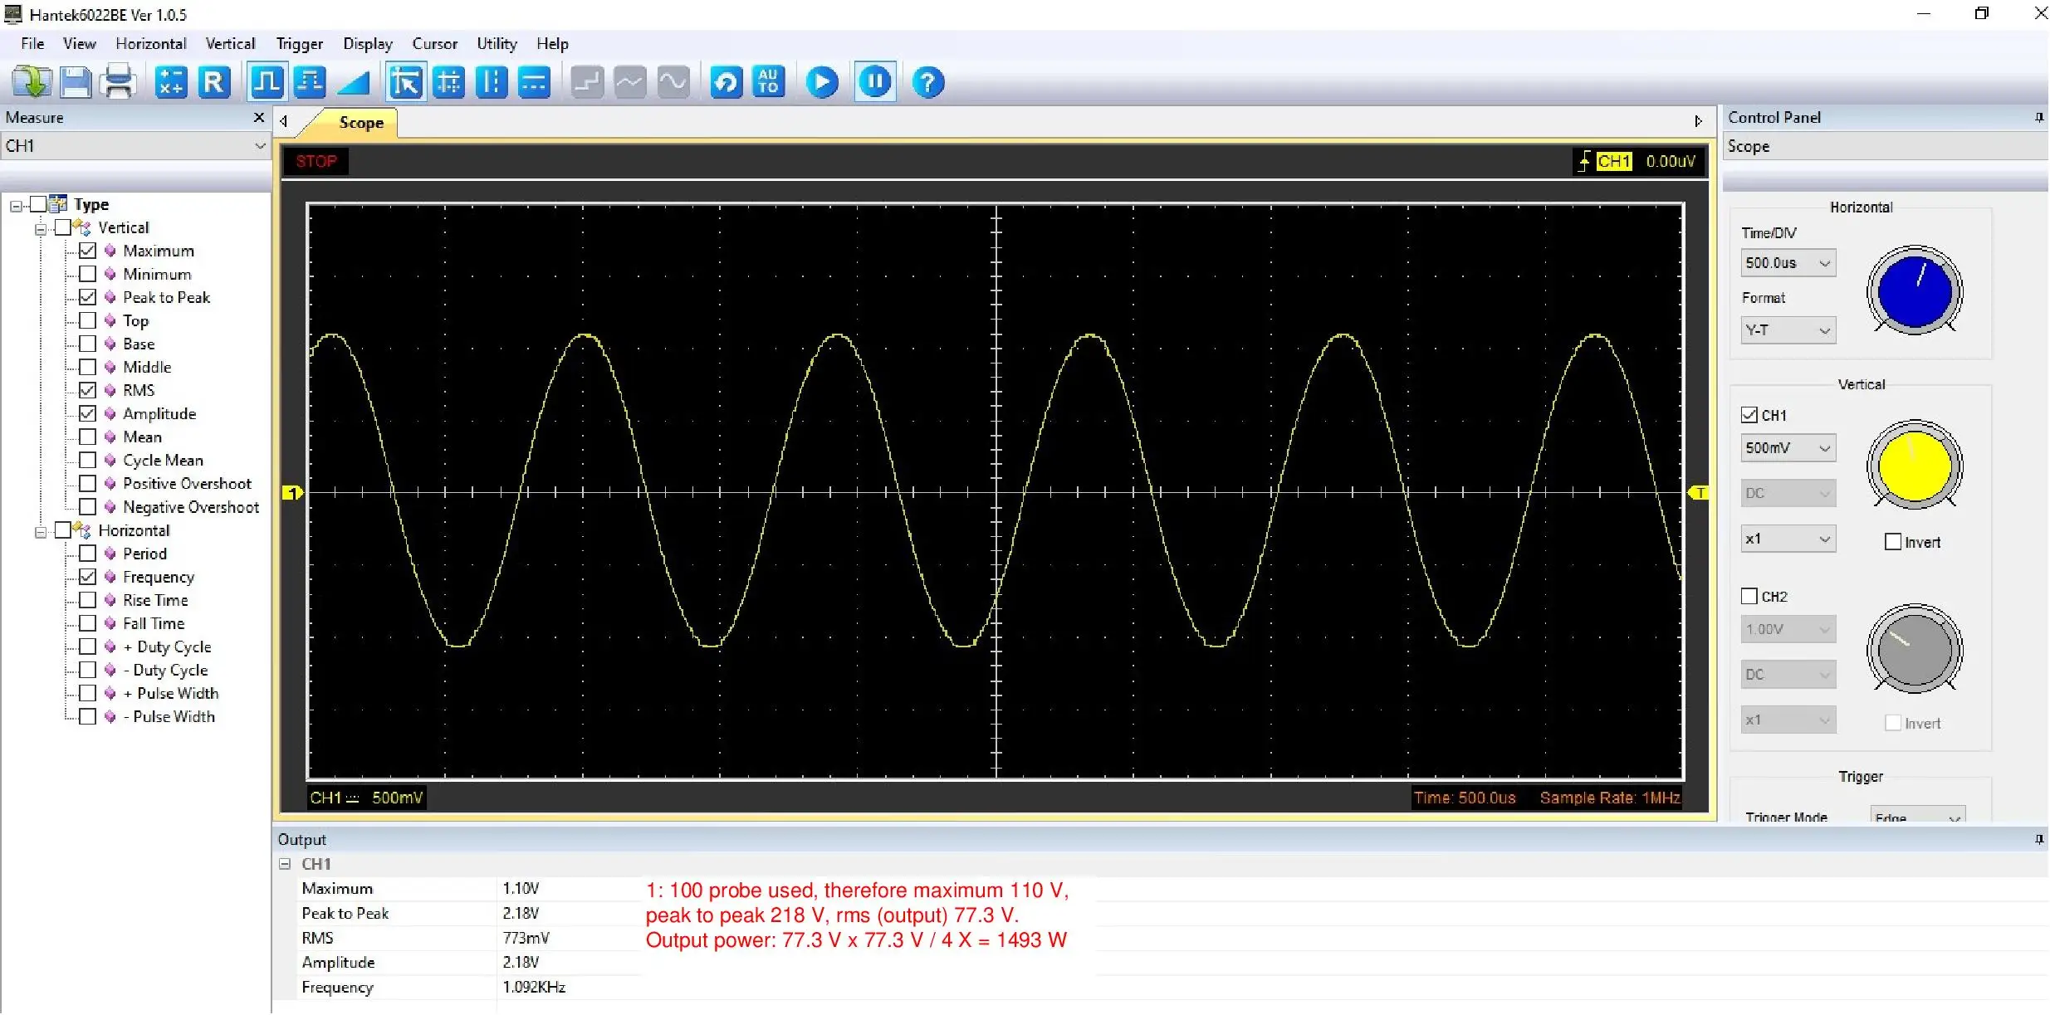The width and height of the screenshot is (2050, 1015).
Task: Open the Time/DIV 500.0us dropdown
Action: click(x=1787, y=263)
